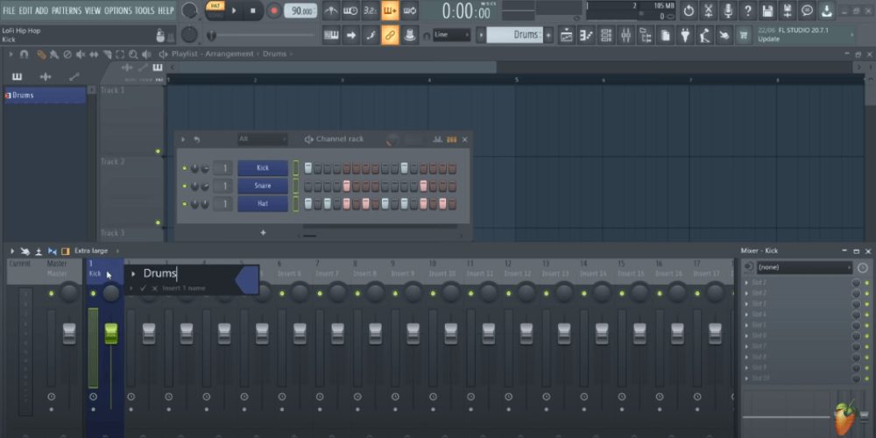Open the EDIT menu
Screen dimensions: 876x438
25,10
